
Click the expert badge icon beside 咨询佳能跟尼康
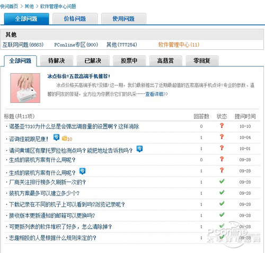tap(56, 137)
